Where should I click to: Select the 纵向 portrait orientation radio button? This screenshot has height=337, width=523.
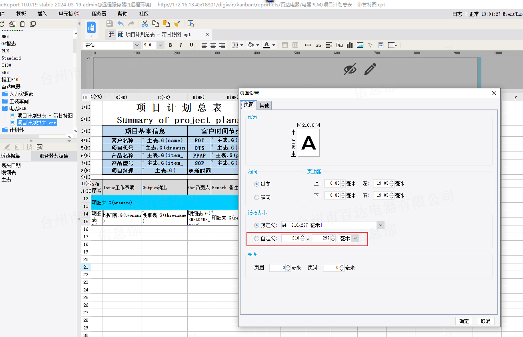pyautogui.click(x=257, y=184)
